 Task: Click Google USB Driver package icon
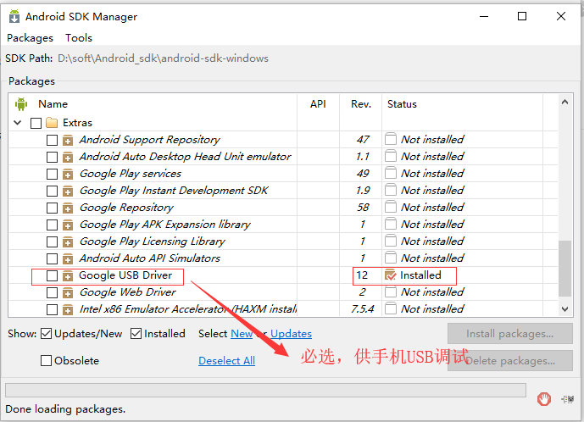tap(67, 275)
